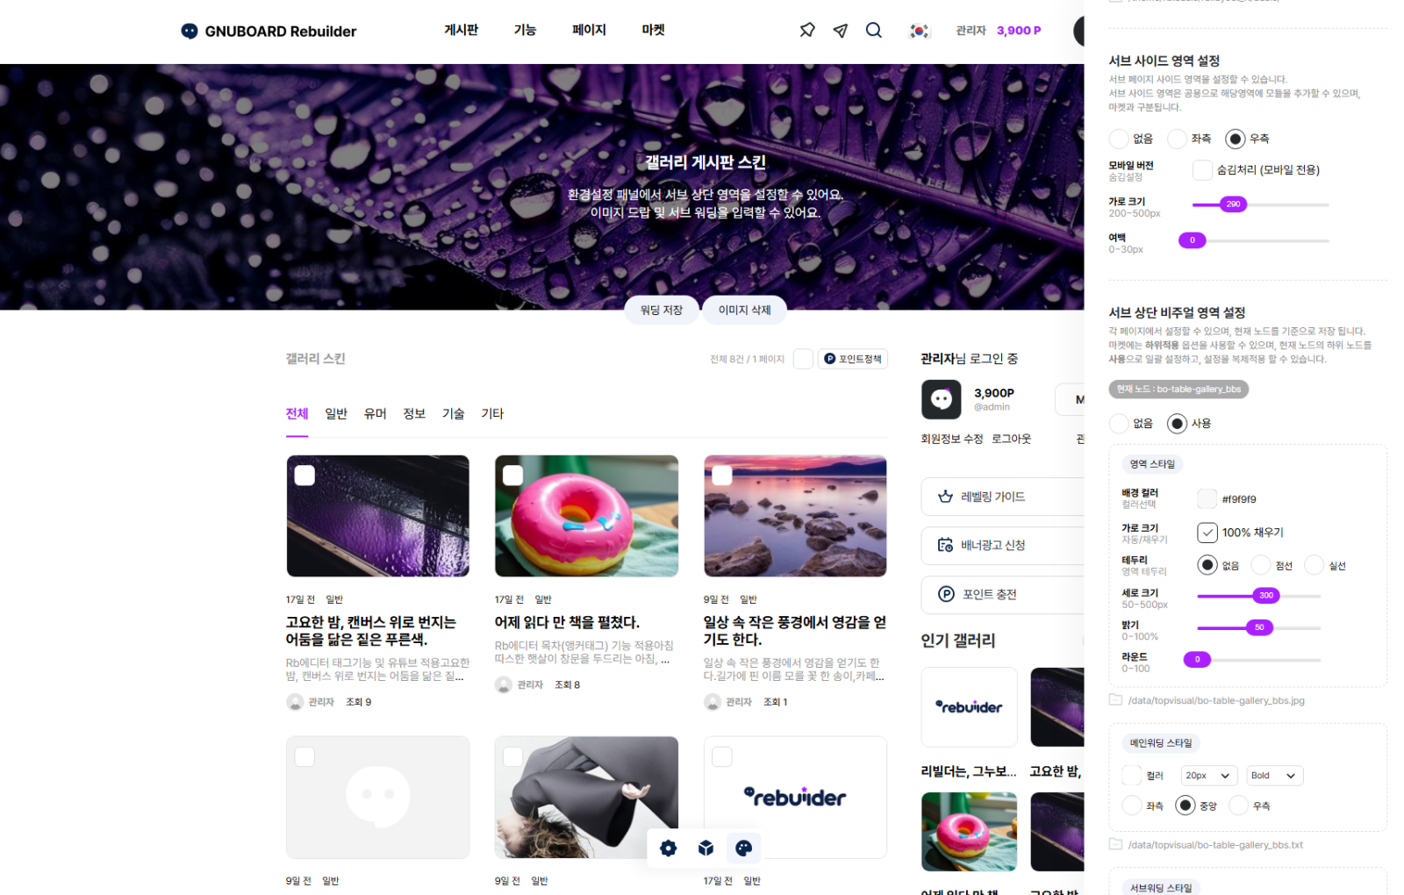Click the GNUBOARD Rebuilder logo icon
Image resolution: width=1404 pixels, height=895 pixels.
pos(190,31)
